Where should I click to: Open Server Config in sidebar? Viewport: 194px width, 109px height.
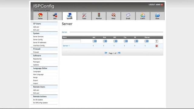[38, 40]
